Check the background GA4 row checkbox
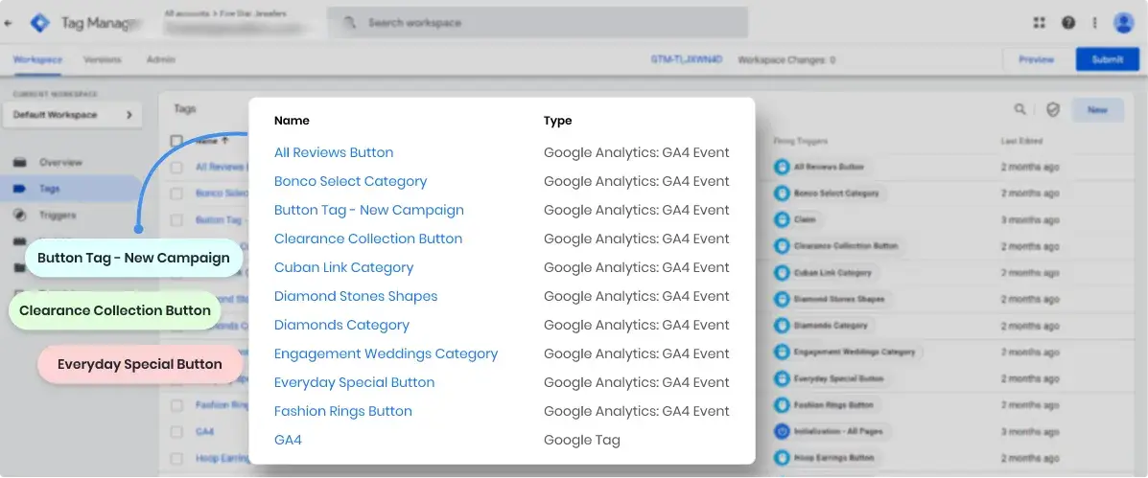The height and width of the screenshot is (478, 1148). [176, 431]
